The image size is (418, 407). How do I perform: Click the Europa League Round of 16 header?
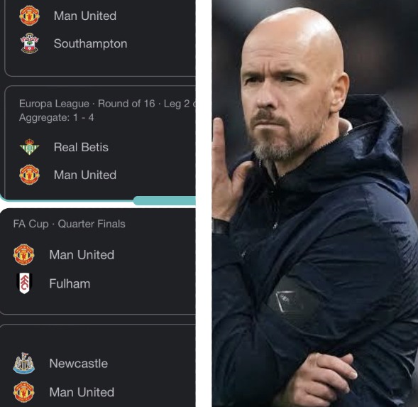click(x=107, y=104)
